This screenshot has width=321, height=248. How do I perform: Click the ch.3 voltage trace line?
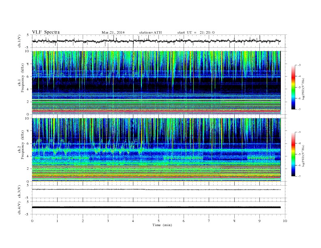pos(156,190)
